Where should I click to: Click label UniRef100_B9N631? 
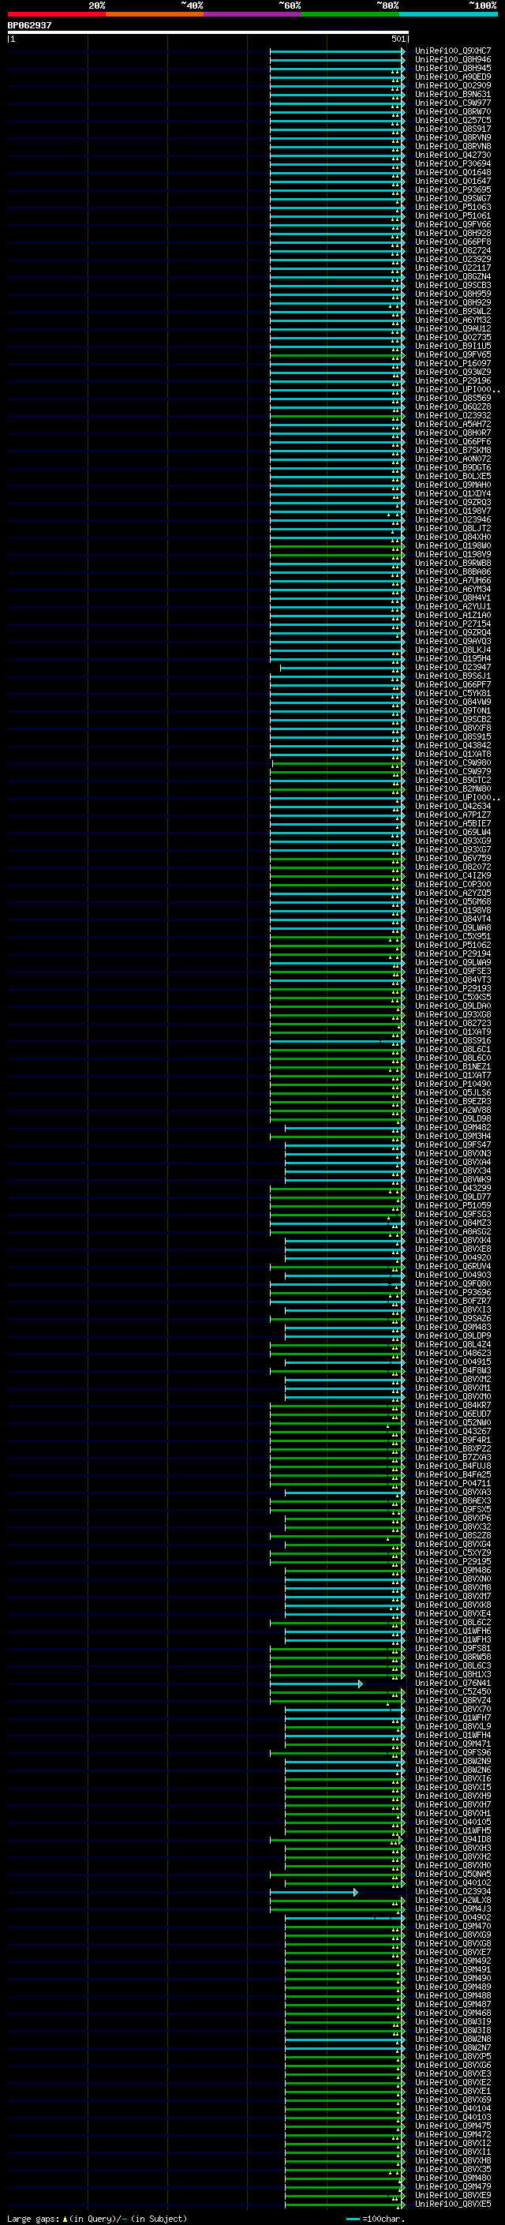[453, 94]
